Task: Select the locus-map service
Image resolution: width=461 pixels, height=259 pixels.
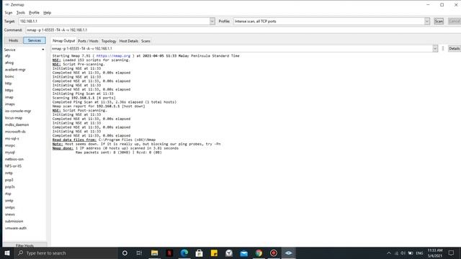Action: [x=14, y=118]
